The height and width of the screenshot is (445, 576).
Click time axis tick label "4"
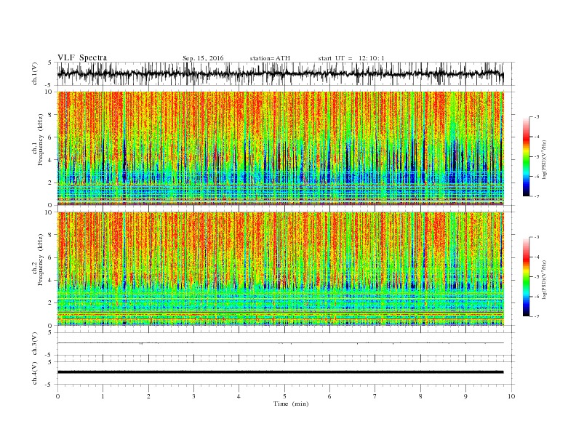239,396
